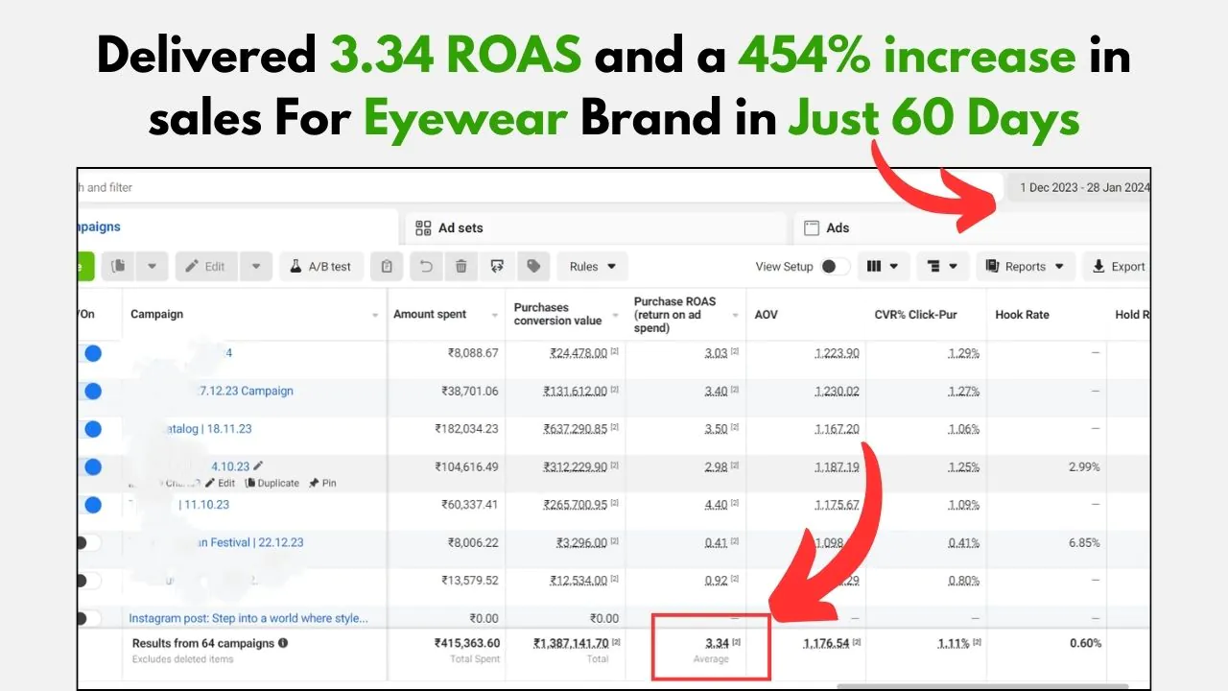This screenshot has height=691, width=1228.
Task: Click the clipboard icon beside A/B test
Action: tap(387, 267)
